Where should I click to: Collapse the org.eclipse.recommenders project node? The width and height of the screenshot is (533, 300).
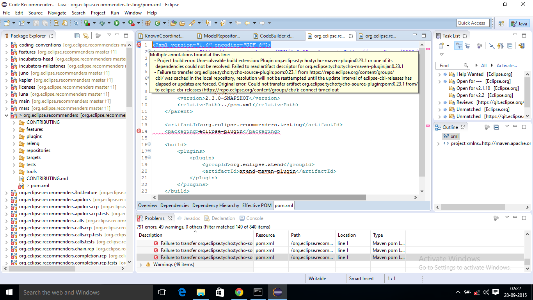pos(6,115)
